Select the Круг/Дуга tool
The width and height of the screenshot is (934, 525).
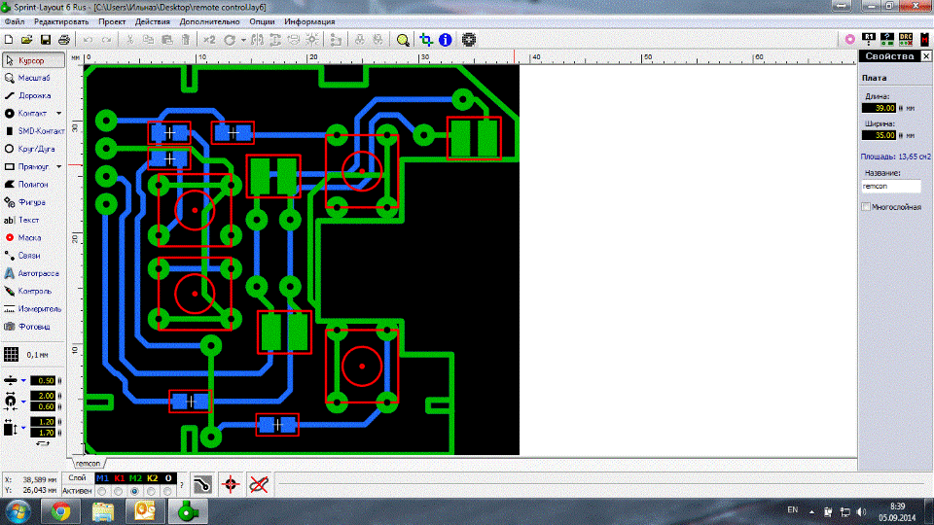coord(33,149)
